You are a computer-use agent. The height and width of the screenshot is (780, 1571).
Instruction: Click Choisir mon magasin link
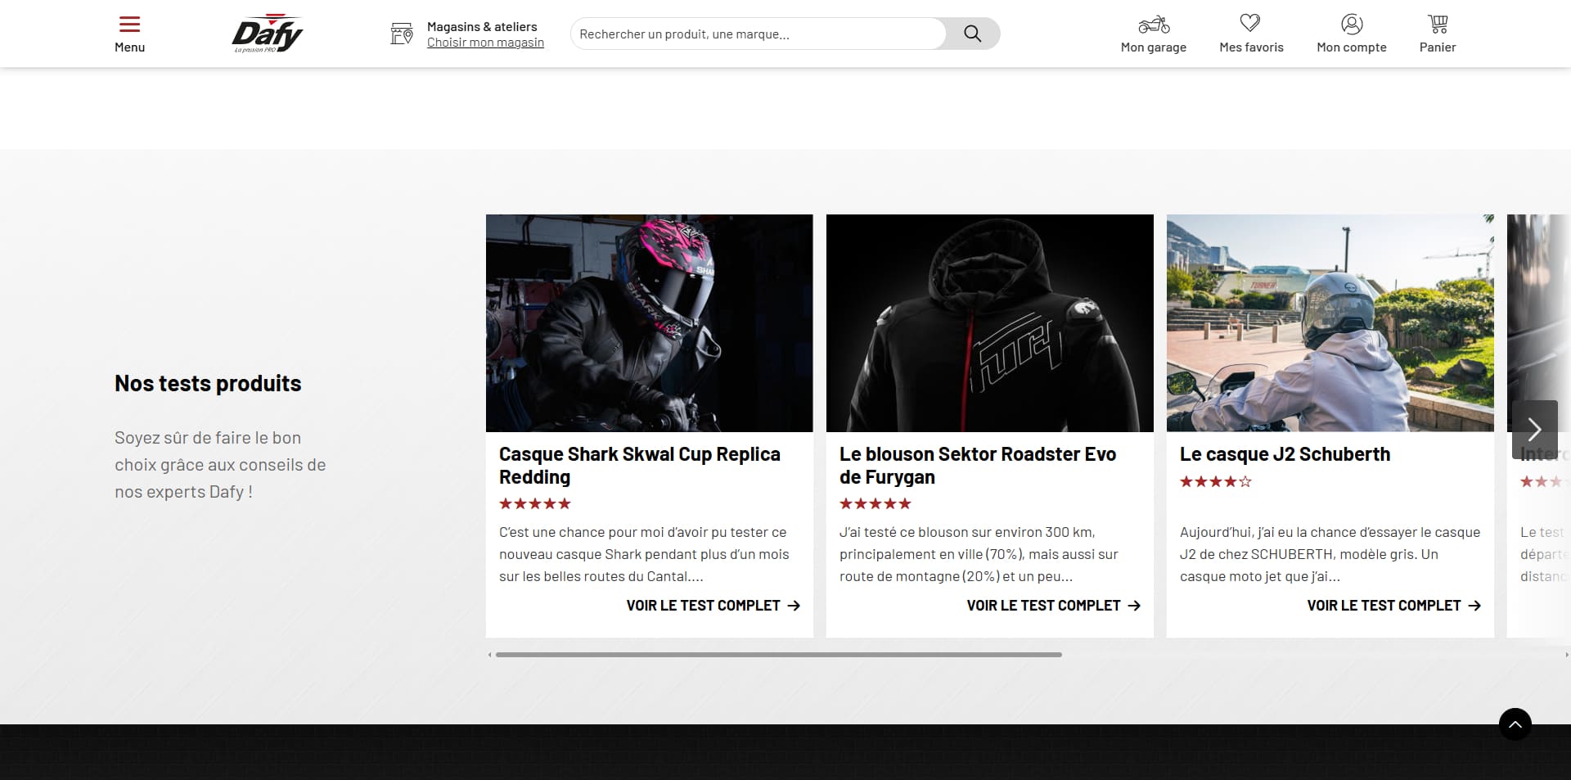point(485,43)
